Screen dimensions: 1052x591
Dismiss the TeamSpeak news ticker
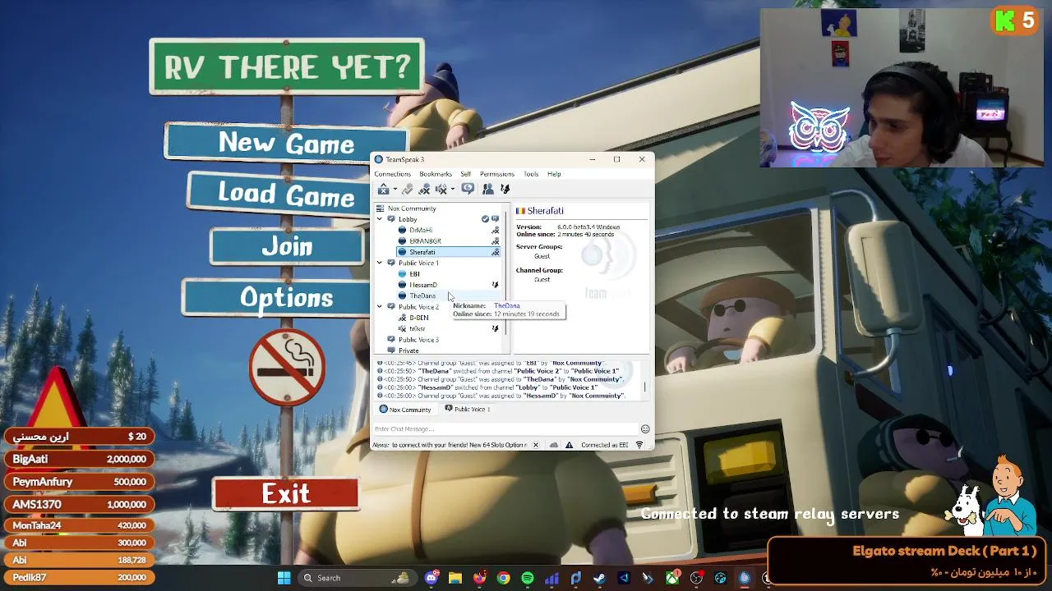(x=535, y=445)
